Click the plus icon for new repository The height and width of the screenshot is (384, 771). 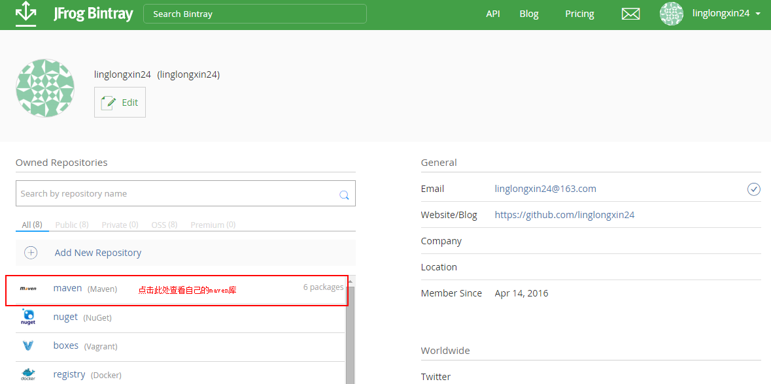[x=31, y=253]
